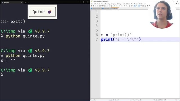
Task: Click the Ln Col Pos status field
Action: coord(136,100)
